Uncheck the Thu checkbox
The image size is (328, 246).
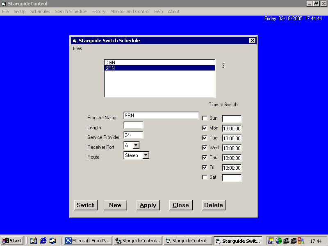click(x=205, y=157)
